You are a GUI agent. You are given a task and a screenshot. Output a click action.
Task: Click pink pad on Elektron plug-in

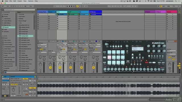point(109,57)
